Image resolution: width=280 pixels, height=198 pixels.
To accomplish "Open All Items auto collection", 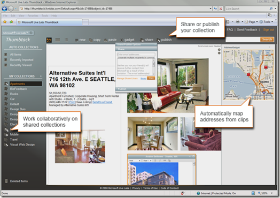I will 15,55.
